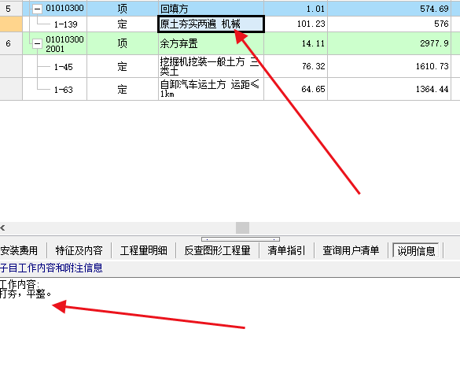Select the 反查图形工程量 tab
460x366 pixels.
tap(217, 250)
